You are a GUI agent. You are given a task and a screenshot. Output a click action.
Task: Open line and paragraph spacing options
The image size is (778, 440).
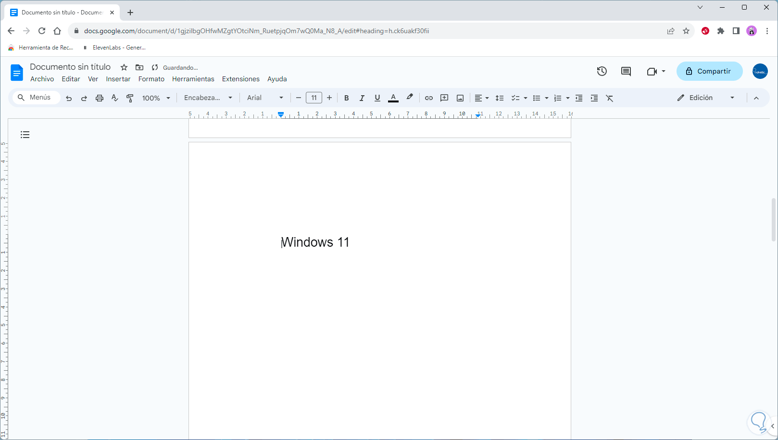[x=500, y=98]
